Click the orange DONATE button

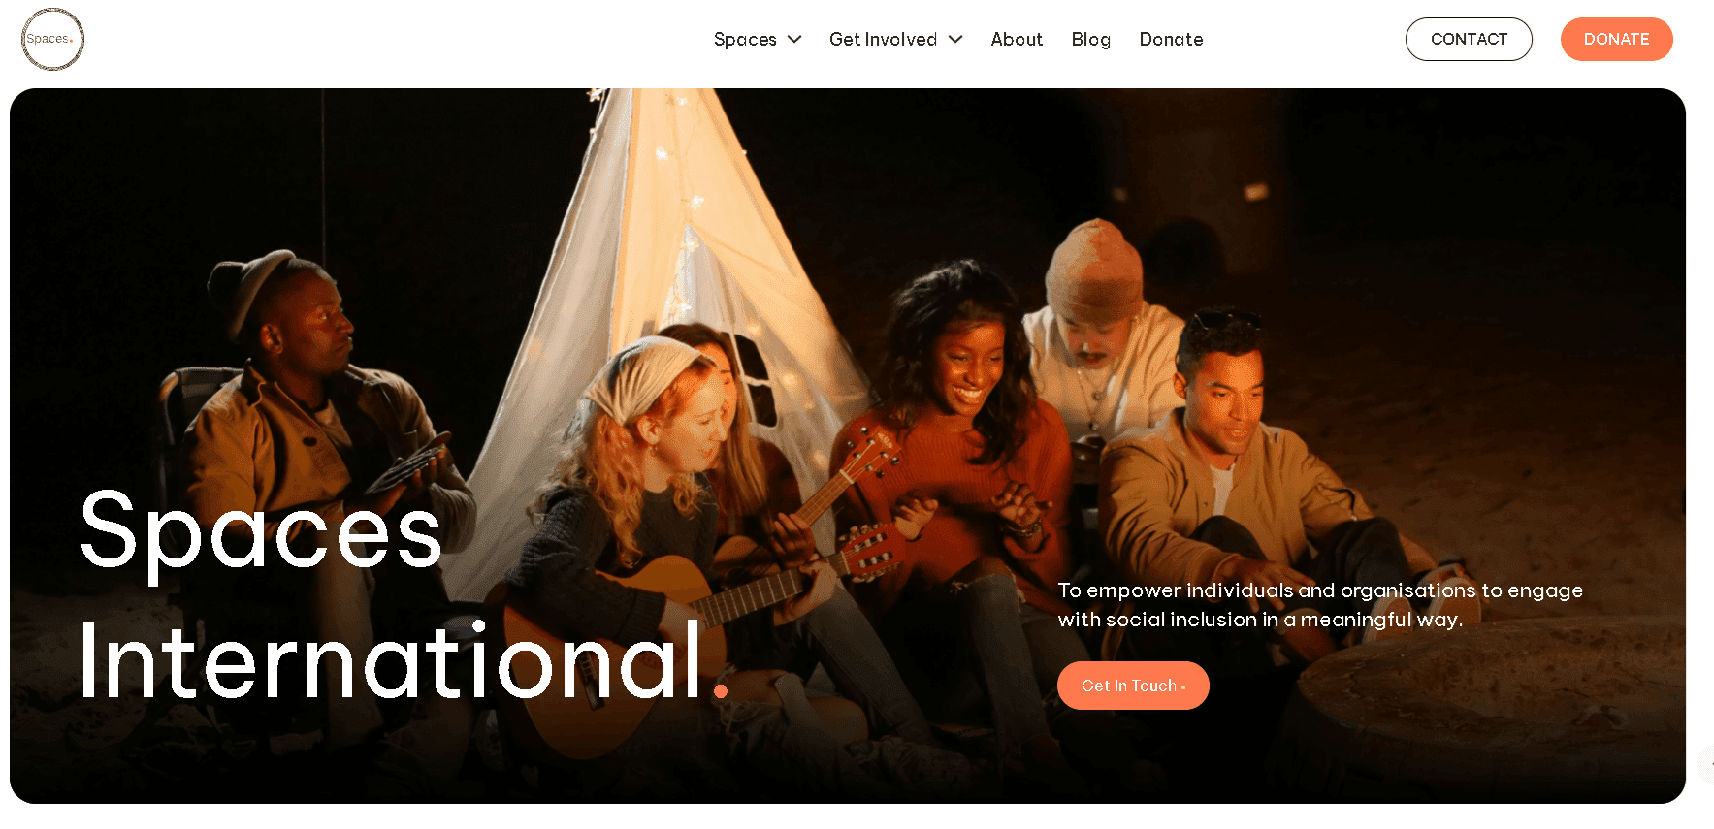[x=1616, y=39]
